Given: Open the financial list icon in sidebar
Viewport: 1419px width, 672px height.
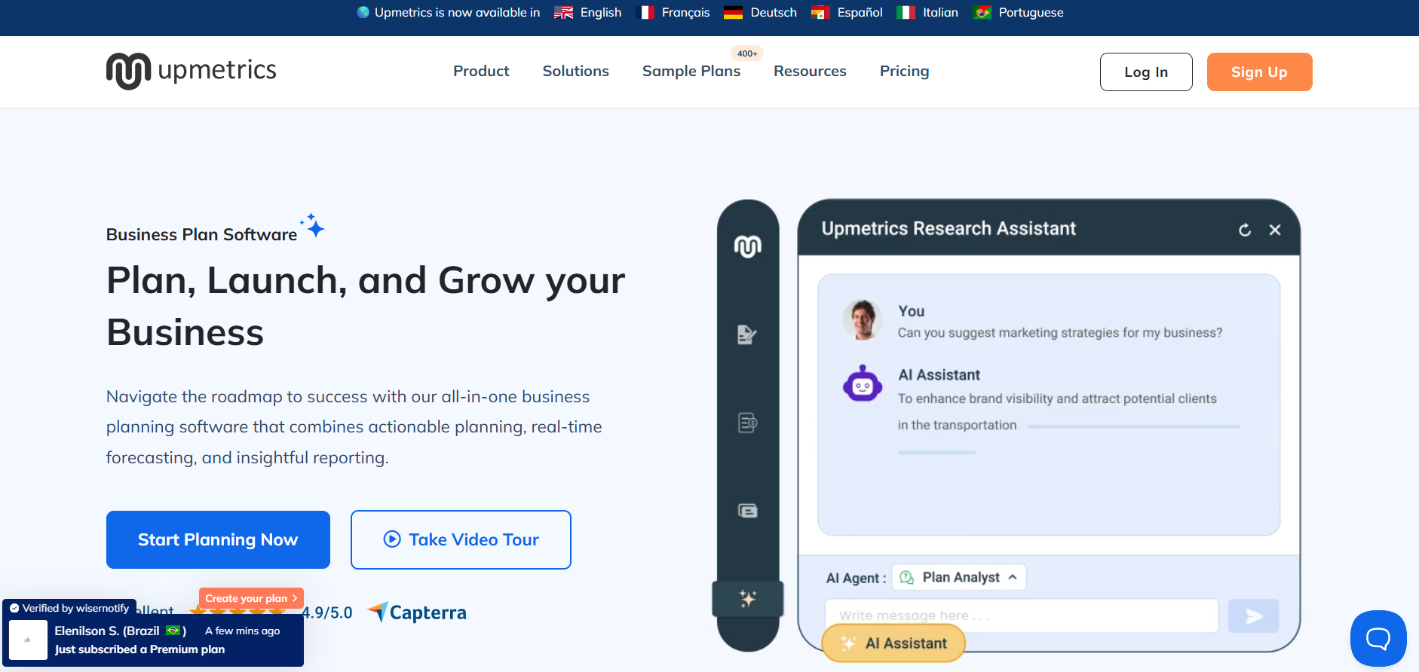Looking at the screenshot, I should coord(747,423).
